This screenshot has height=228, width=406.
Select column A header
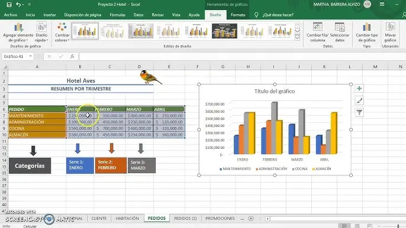point(37,67)
